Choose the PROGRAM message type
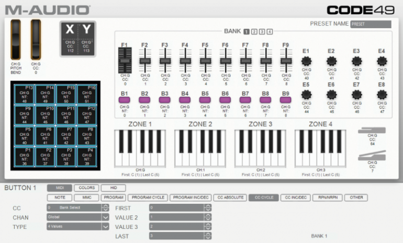This screenshot has height=243, width=403. (x=114, y=198)
